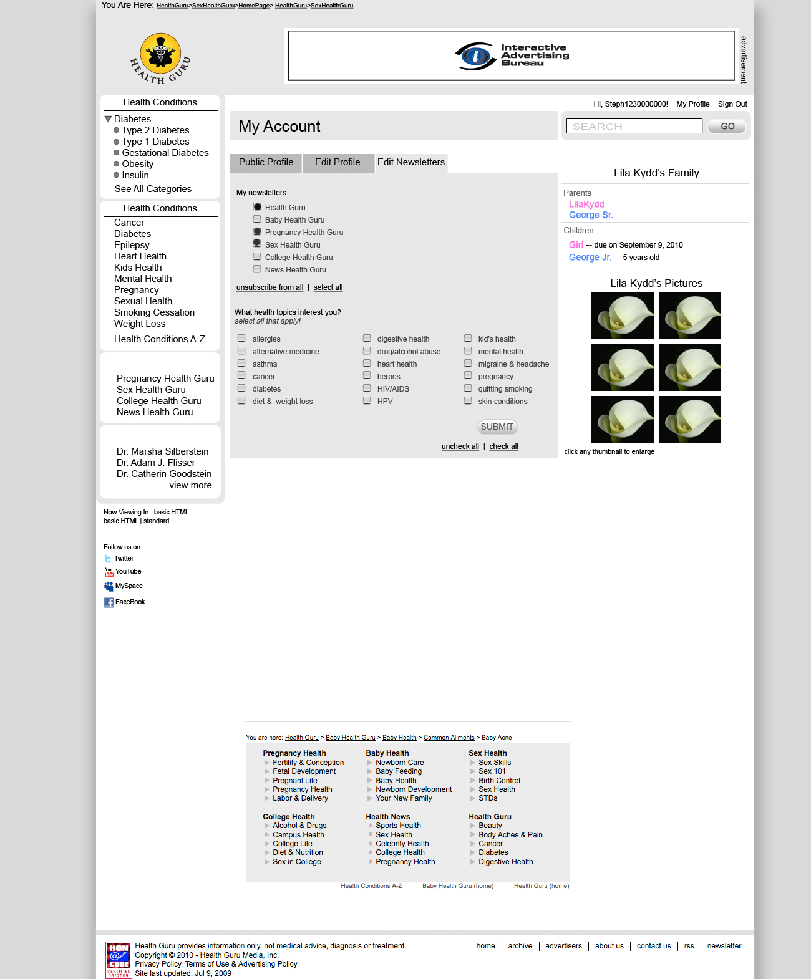This screenshot has width=811, height=979.
Task: Open Celebrity Health footer link
Action: pyautogui.click(x=402, y=844)
